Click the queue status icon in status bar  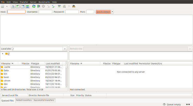point(164,104)
